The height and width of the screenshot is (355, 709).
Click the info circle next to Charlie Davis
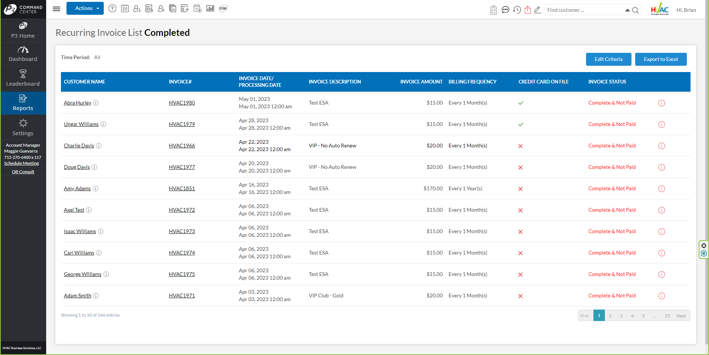[99, 146]
